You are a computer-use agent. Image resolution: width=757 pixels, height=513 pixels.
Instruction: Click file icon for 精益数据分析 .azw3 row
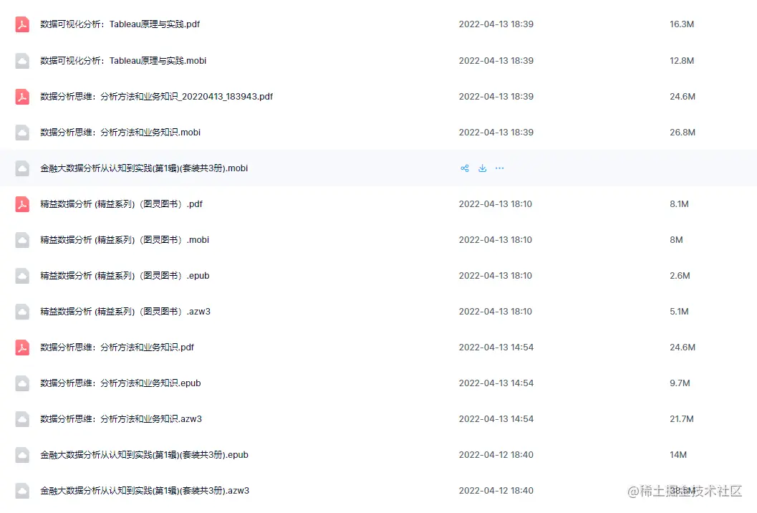pyautogui.click(x=22, y=312)
